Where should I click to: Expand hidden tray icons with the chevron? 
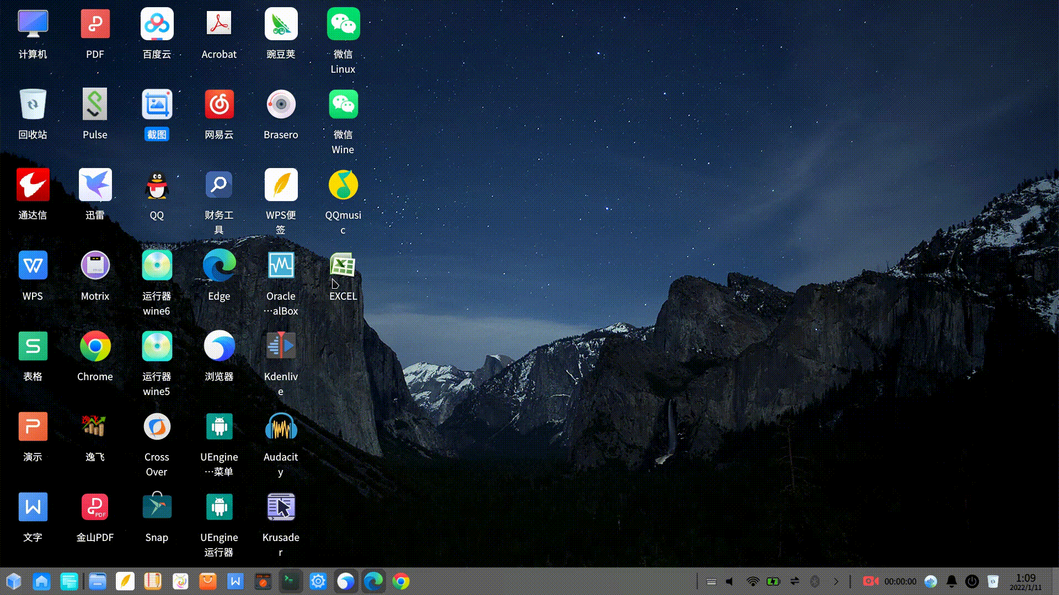click(836, 581)
